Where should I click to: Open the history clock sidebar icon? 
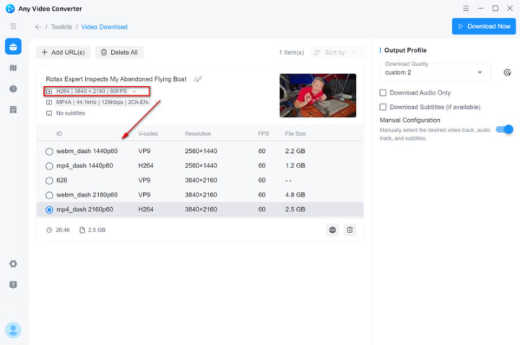13,89
